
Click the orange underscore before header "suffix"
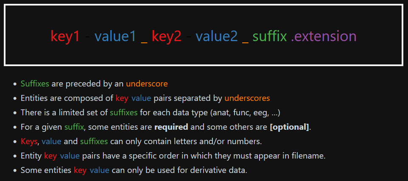coord(245,39)
